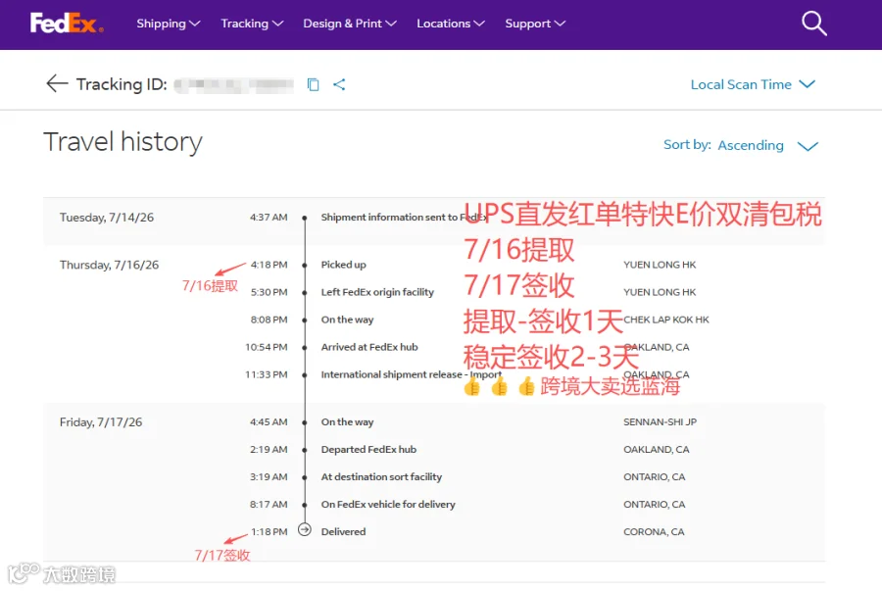Screen dimensions: 882x591
Task: Click Arrived at FedEx hub entry
Action: 369,347
